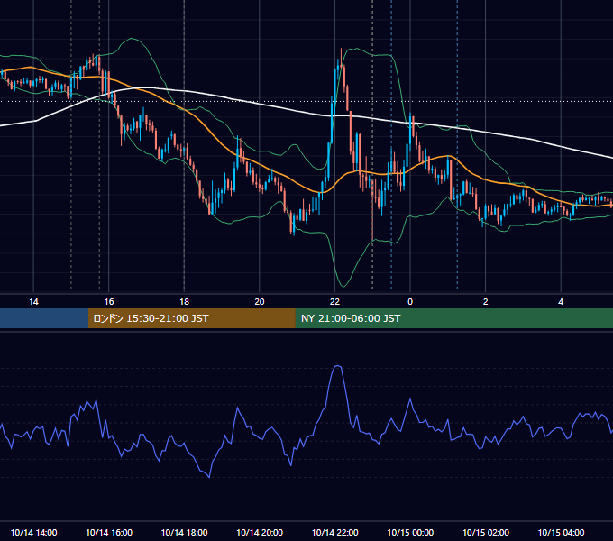Viewport: 613px width, 541px height.
Task: Click the 10/15 04:00 time label
Action: coord(561,532)
